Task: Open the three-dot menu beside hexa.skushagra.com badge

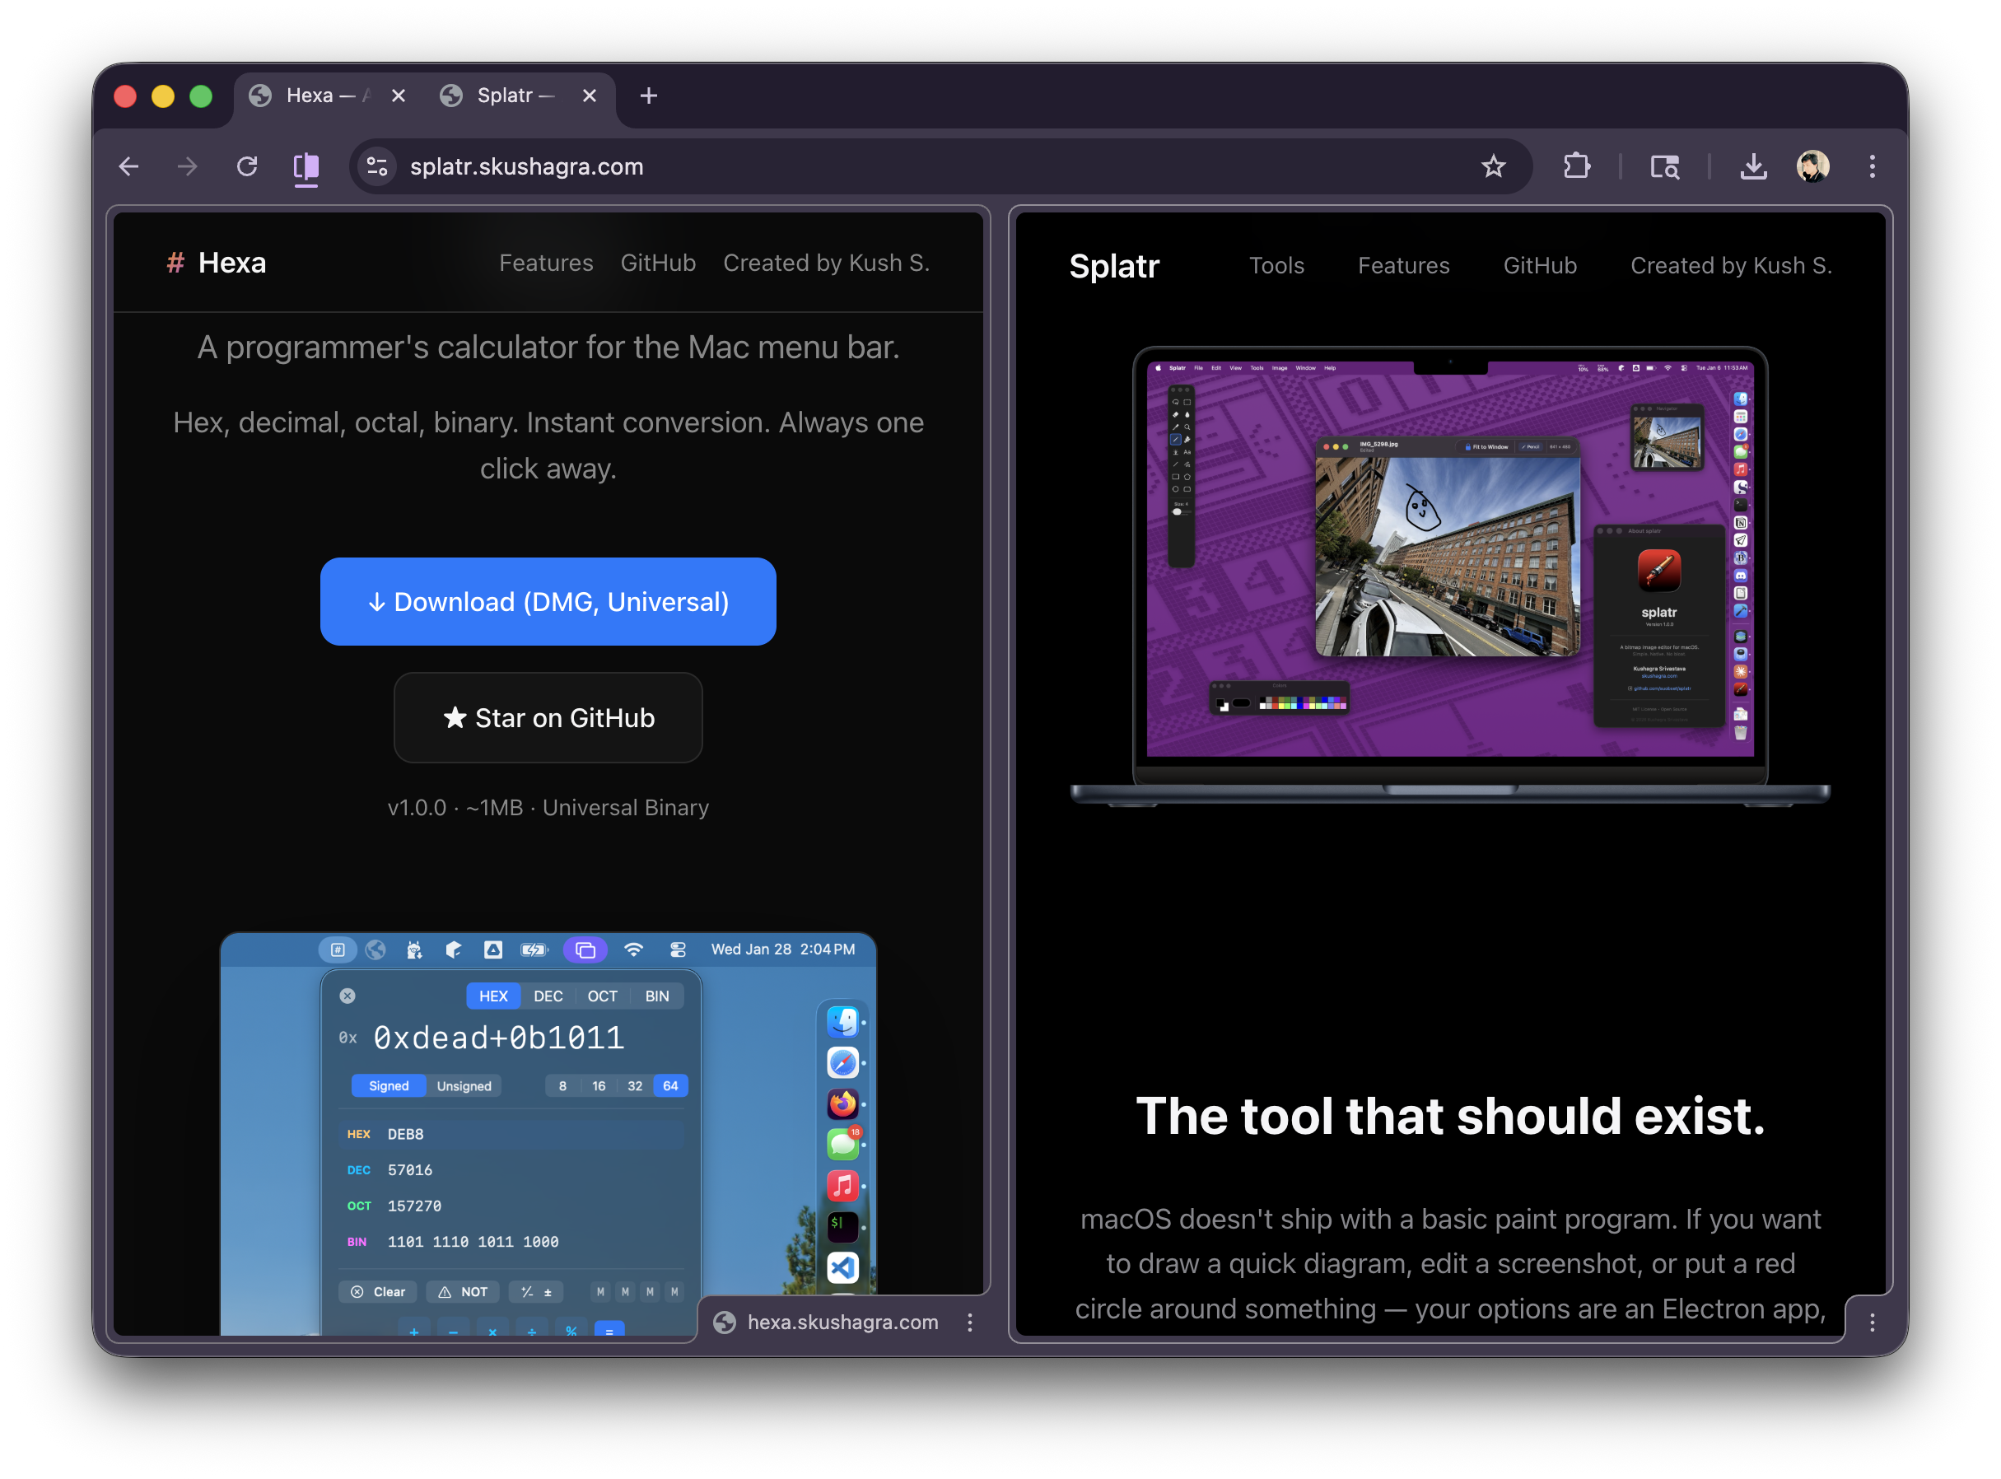Action: click(971, 1323)
